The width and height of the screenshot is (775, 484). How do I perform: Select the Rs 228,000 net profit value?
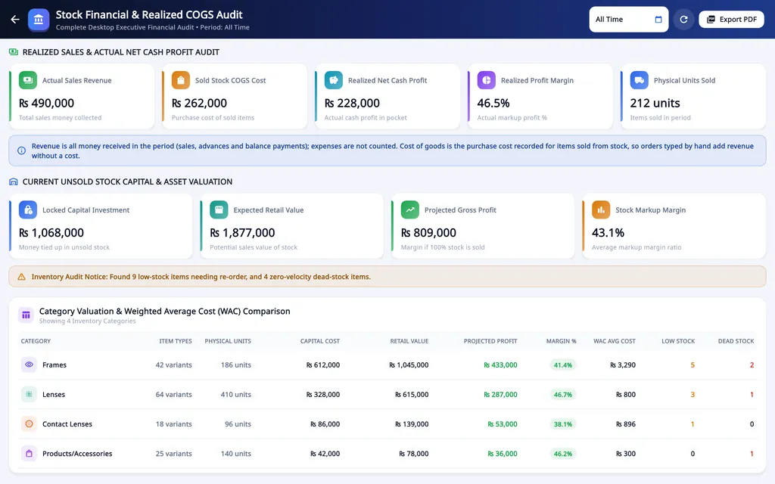point(352,103)
